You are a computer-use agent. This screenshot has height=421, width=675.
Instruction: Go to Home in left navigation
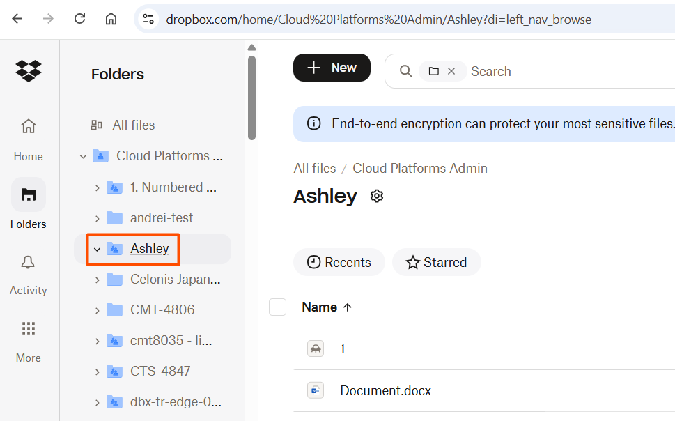pyautogui.click(x=29, y=139)
